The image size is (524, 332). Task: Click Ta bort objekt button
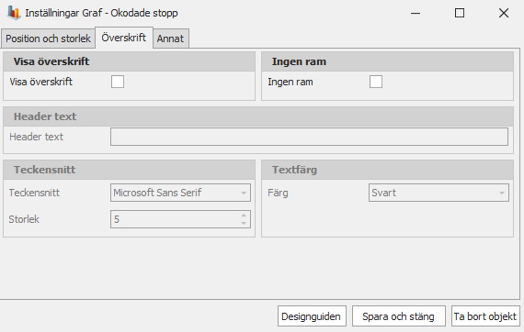coord(485,316)
